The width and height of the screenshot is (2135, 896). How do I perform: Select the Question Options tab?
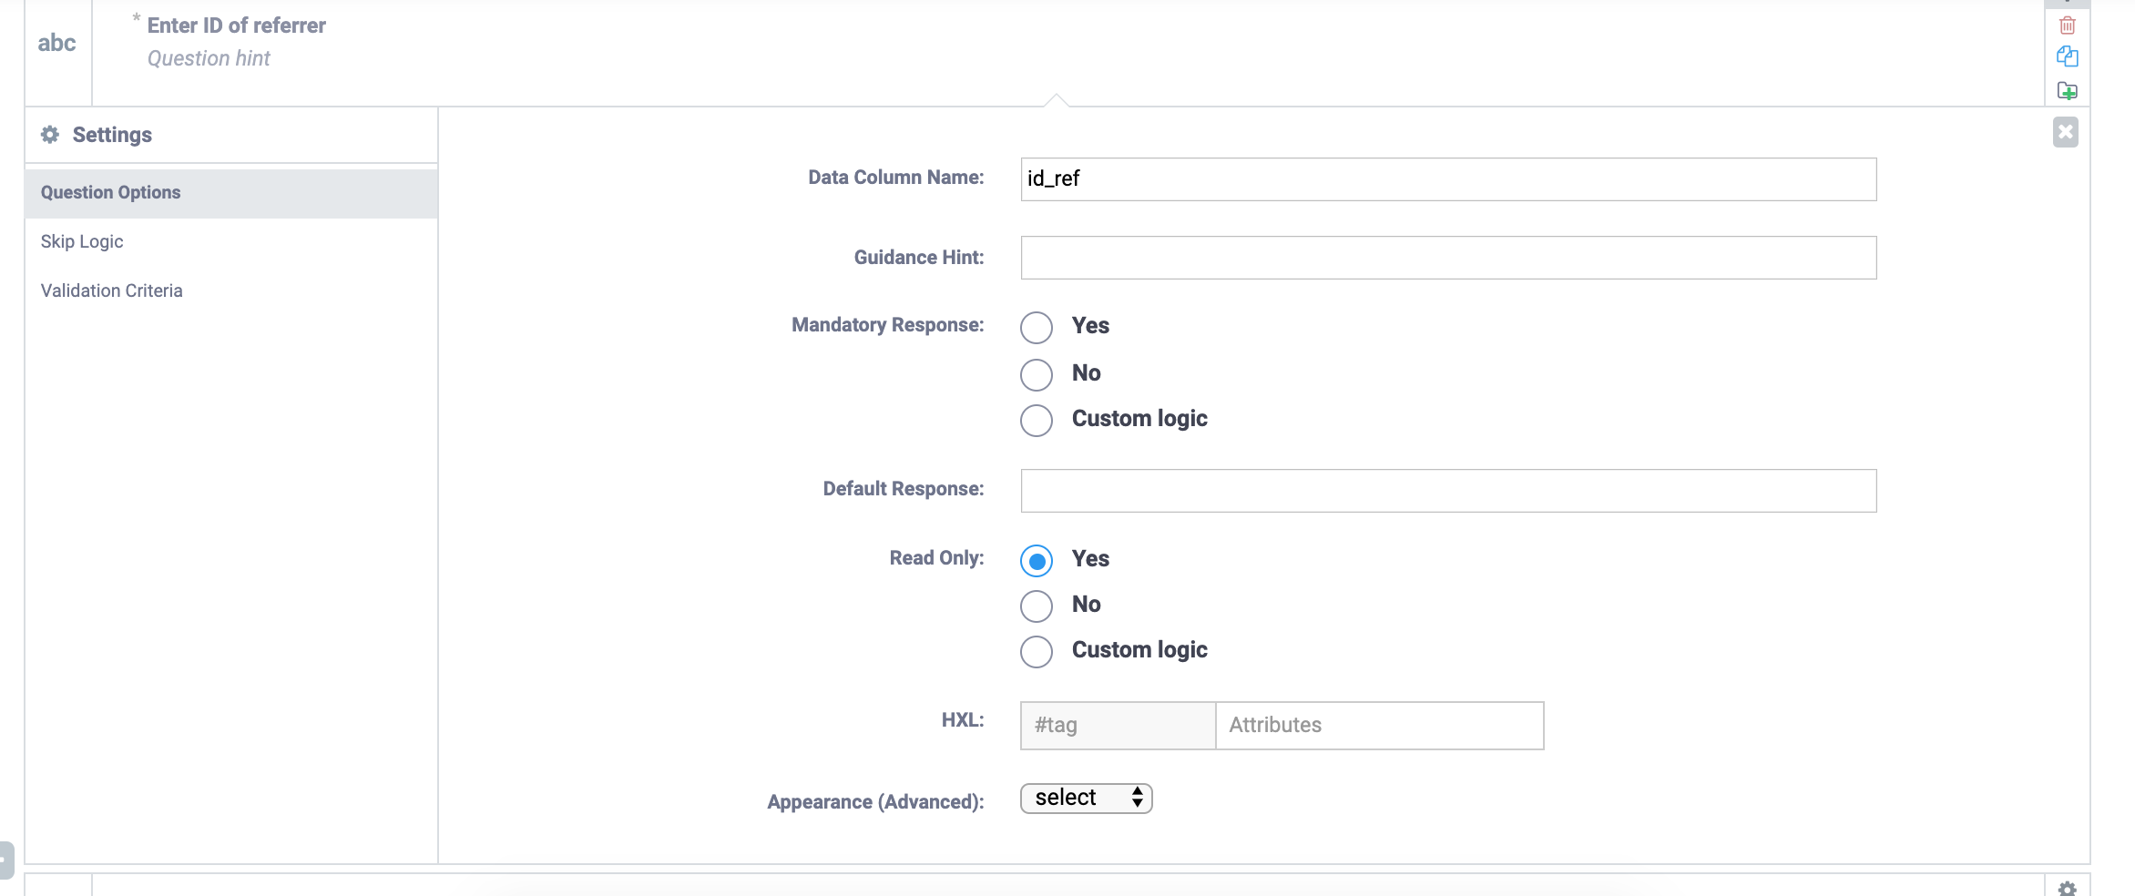pyautogui.click(x=110, y=192)
